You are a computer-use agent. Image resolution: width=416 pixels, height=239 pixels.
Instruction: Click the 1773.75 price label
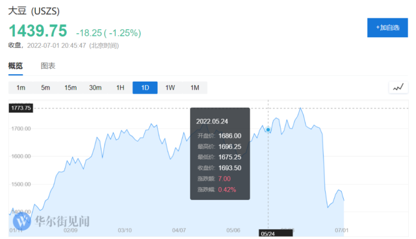(21, 108)
